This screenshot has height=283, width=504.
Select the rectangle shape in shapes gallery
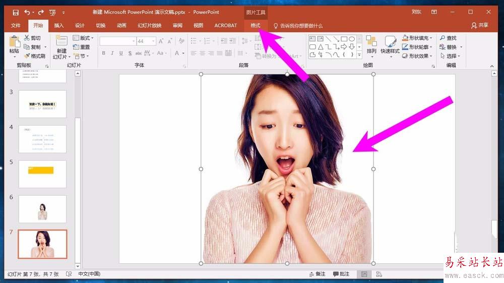click(344, 39)
